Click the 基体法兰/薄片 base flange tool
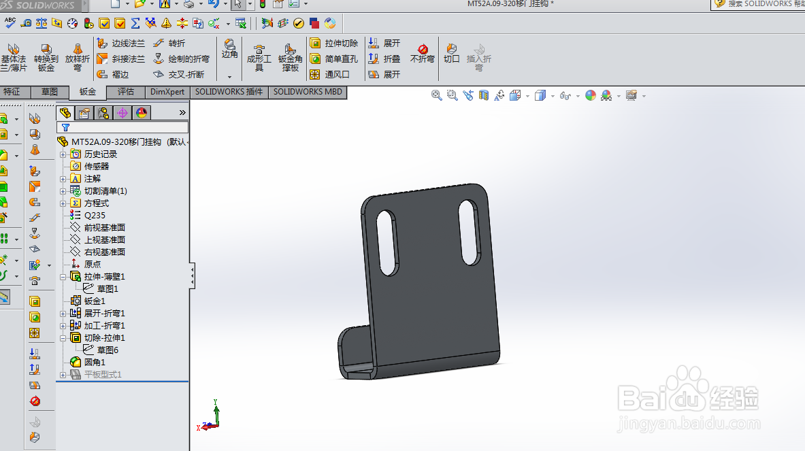The image size is (805, 451). click(x=14, y=57)
